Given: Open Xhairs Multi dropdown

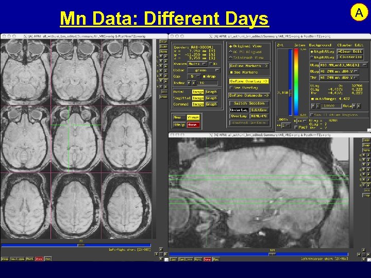Looking at the screenshot, I should (197, 64).
